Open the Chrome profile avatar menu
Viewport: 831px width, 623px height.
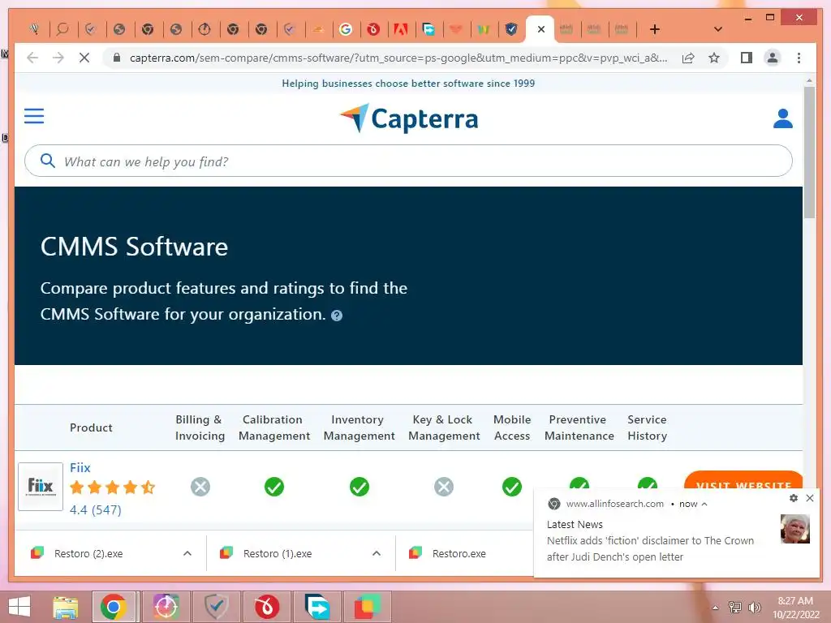(x=773, y=58)
